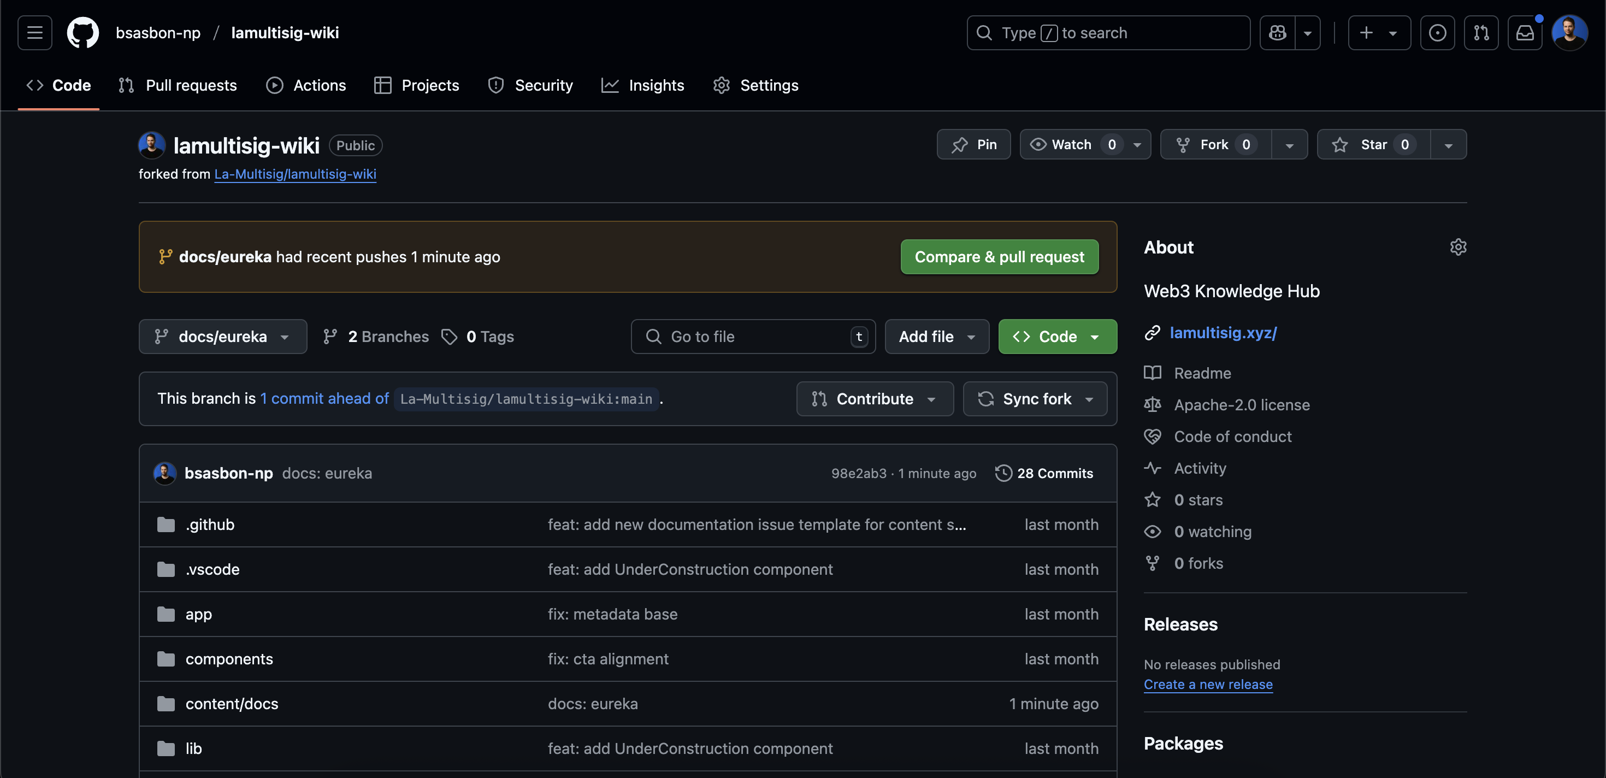Image resolution: width=1606 pixels, height=778 pixels.
Task: View the Code of conduct
Action: [x=1232, y=437]
